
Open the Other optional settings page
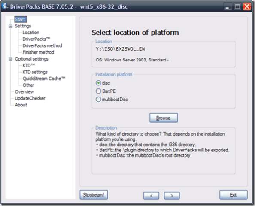28,85
